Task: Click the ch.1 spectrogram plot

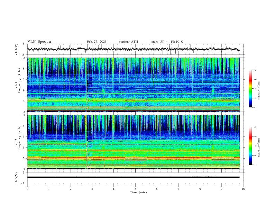Action: pos(134,85)
